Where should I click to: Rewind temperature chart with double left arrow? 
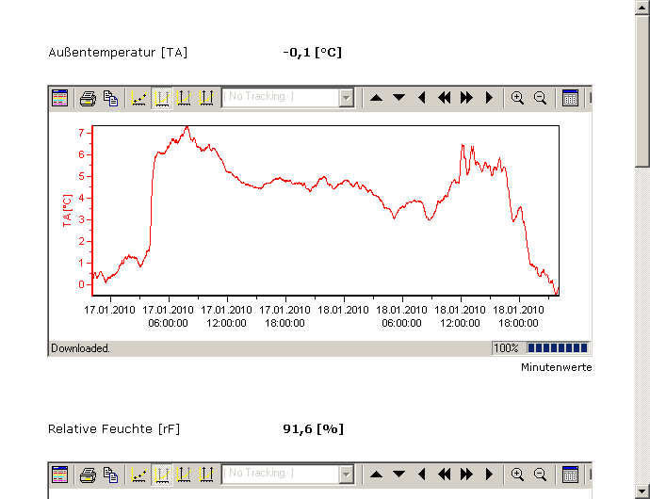point(444,98)
